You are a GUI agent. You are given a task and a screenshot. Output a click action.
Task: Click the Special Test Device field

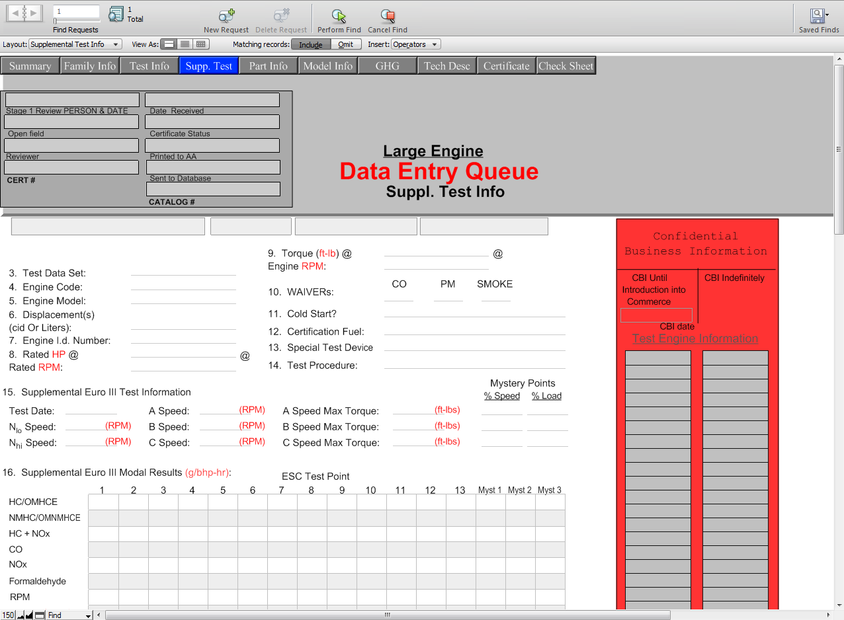[475, 345]
